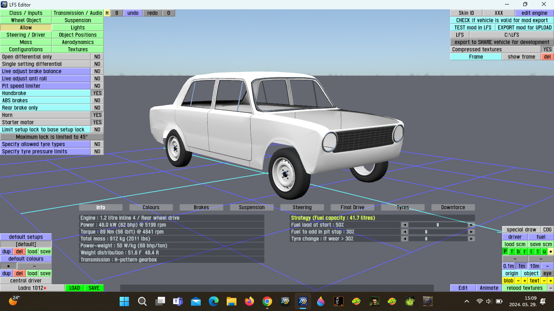Image resolution: width=554 pixels, height=311 pixels.
Task: Click the blob minus button
Action: pyautogui.click(x=518, y=281)
